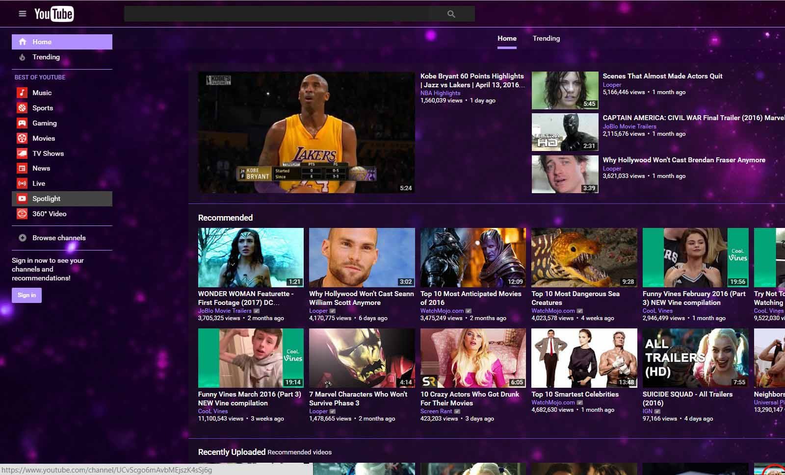Viewport: 785px width, 475px height.
Task: Open Why Hollywood Won't Cast Brendan Fraser title
Action: coord(684,160)
